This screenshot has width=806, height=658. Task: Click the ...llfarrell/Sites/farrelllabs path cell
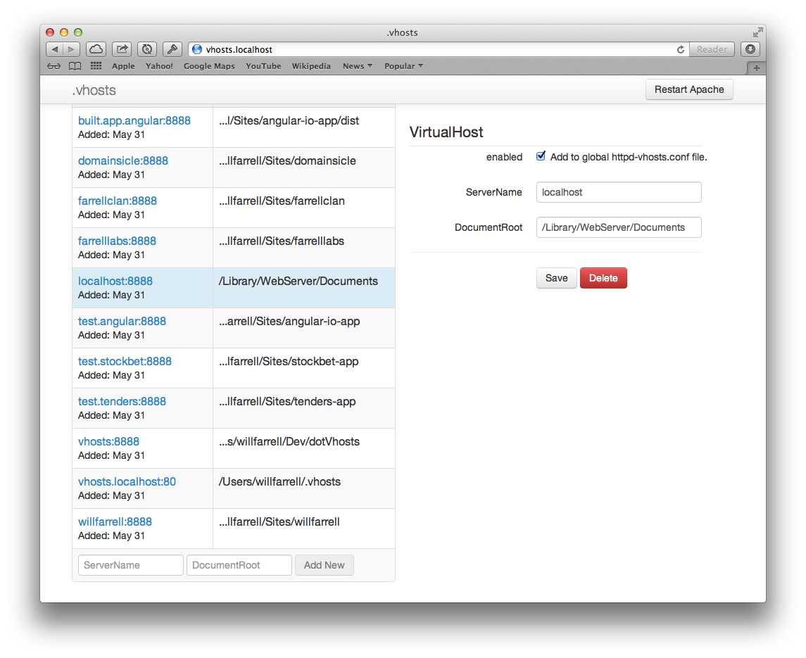pos(304,248)
